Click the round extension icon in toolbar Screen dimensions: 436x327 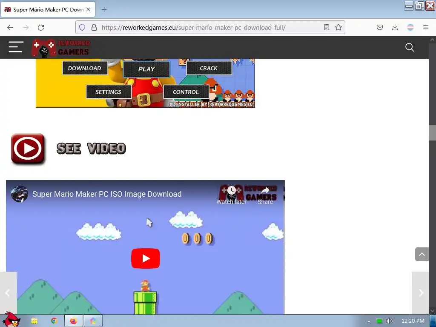(410, 27)
